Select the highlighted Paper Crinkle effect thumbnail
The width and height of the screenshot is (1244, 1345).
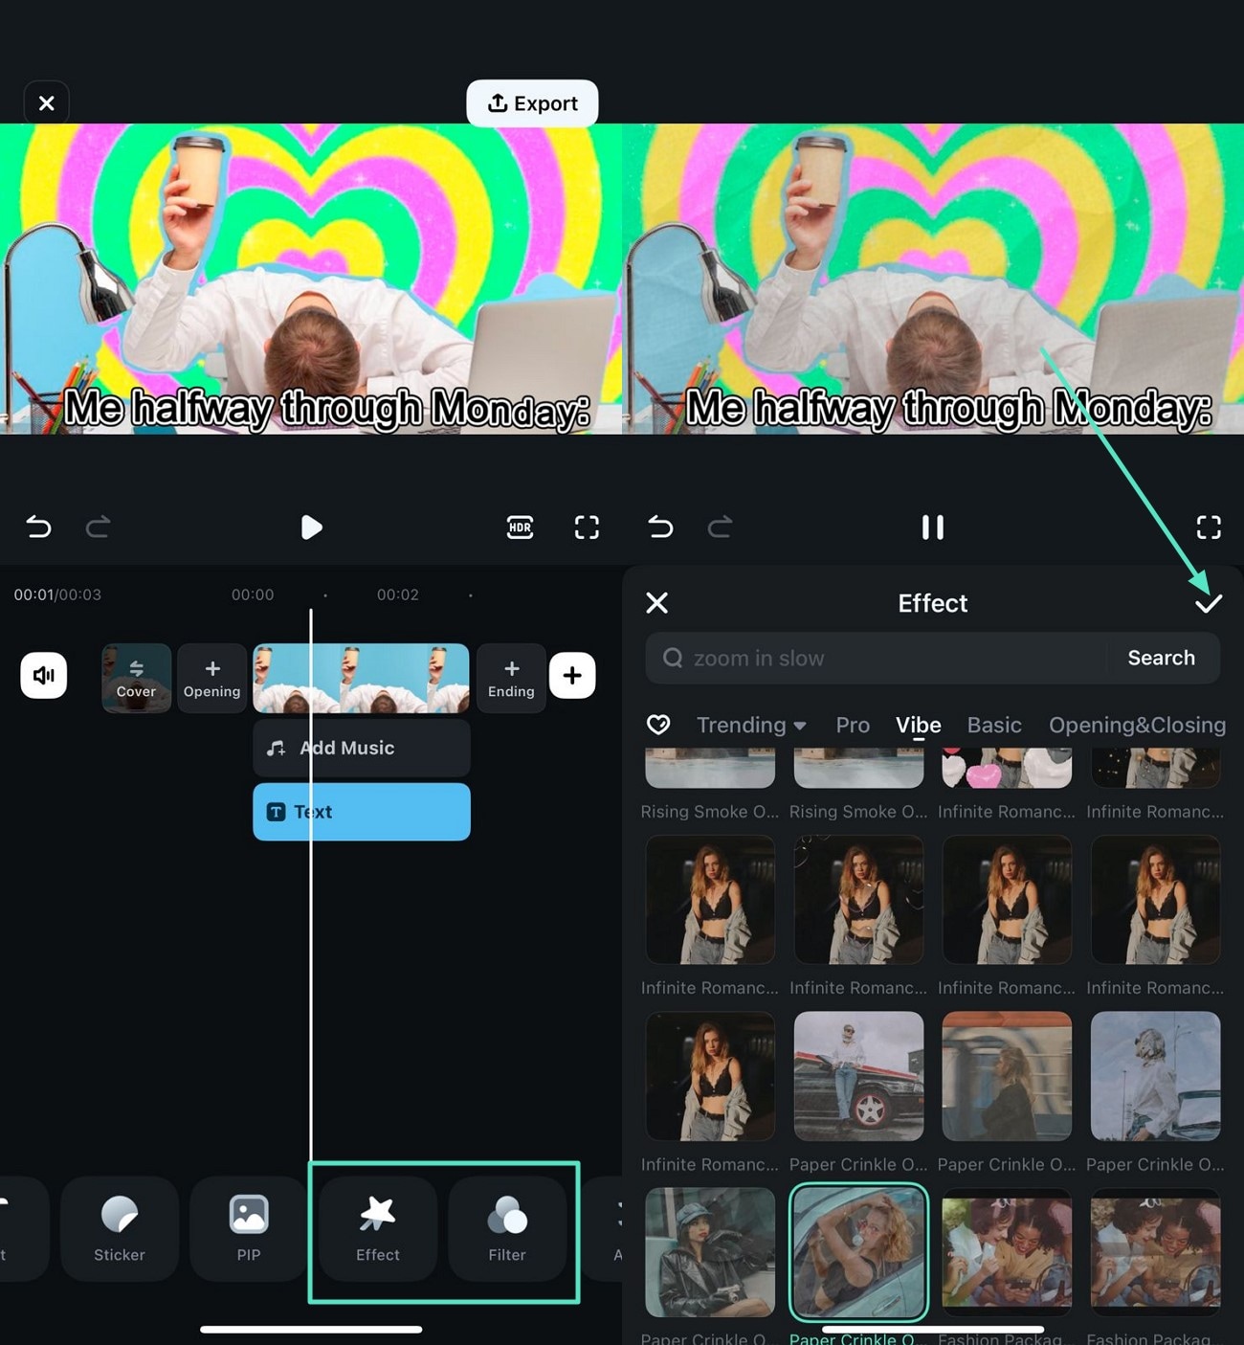click(x=858, y=1252)
